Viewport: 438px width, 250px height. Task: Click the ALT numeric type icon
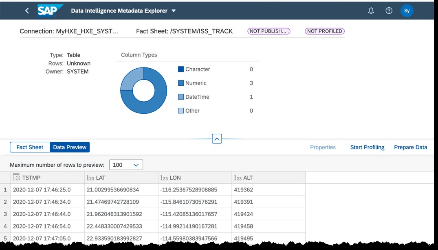(238, 178)
